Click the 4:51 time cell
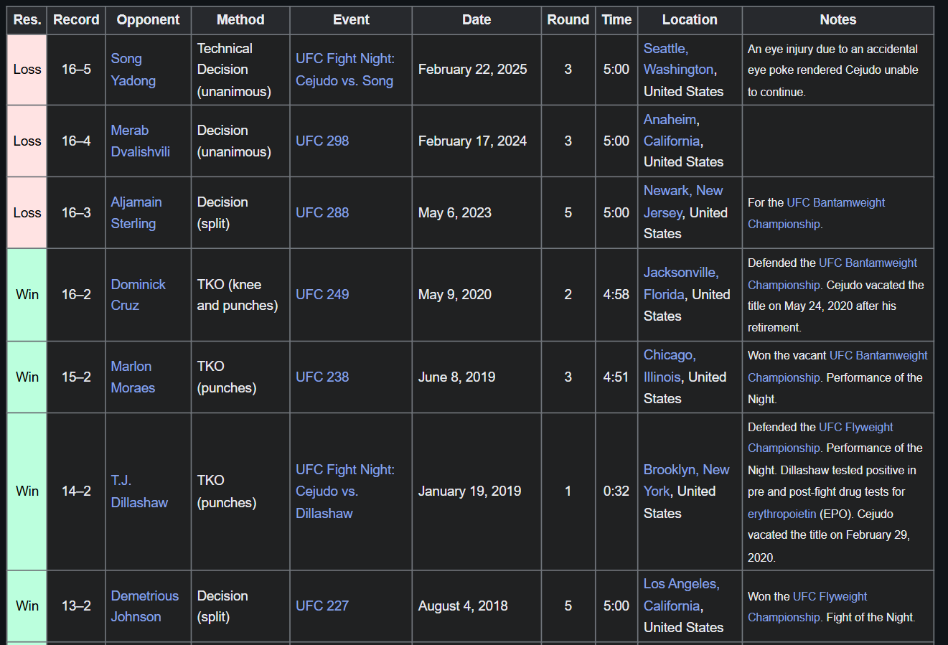The image size is (948, 645). click(616, 377)
